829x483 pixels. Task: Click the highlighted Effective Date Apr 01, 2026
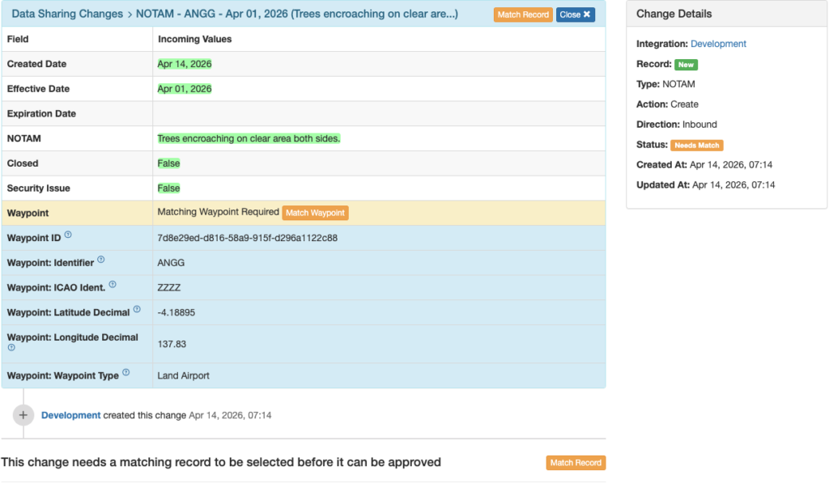click(185, 89)
